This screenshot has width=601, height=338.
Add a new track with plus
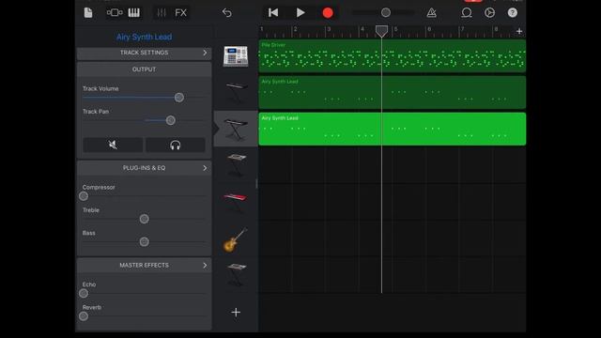point(236,313)
